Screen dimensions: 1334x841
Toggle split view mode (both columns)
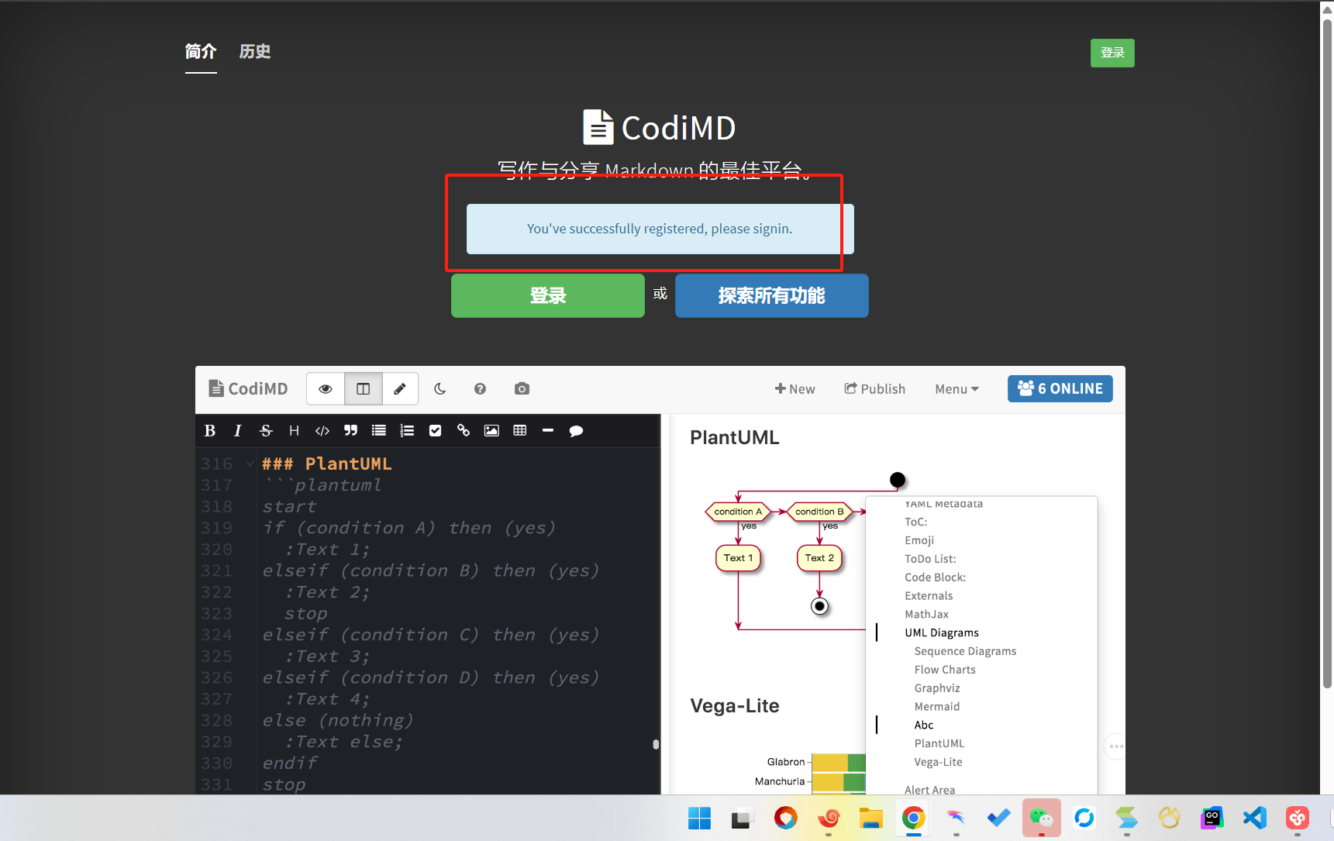coord(363,389)
